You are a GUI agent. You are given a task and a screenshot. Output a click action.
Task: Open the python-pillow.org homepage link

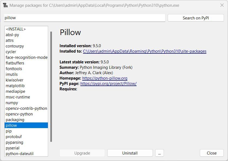click(x=105, y=78)
